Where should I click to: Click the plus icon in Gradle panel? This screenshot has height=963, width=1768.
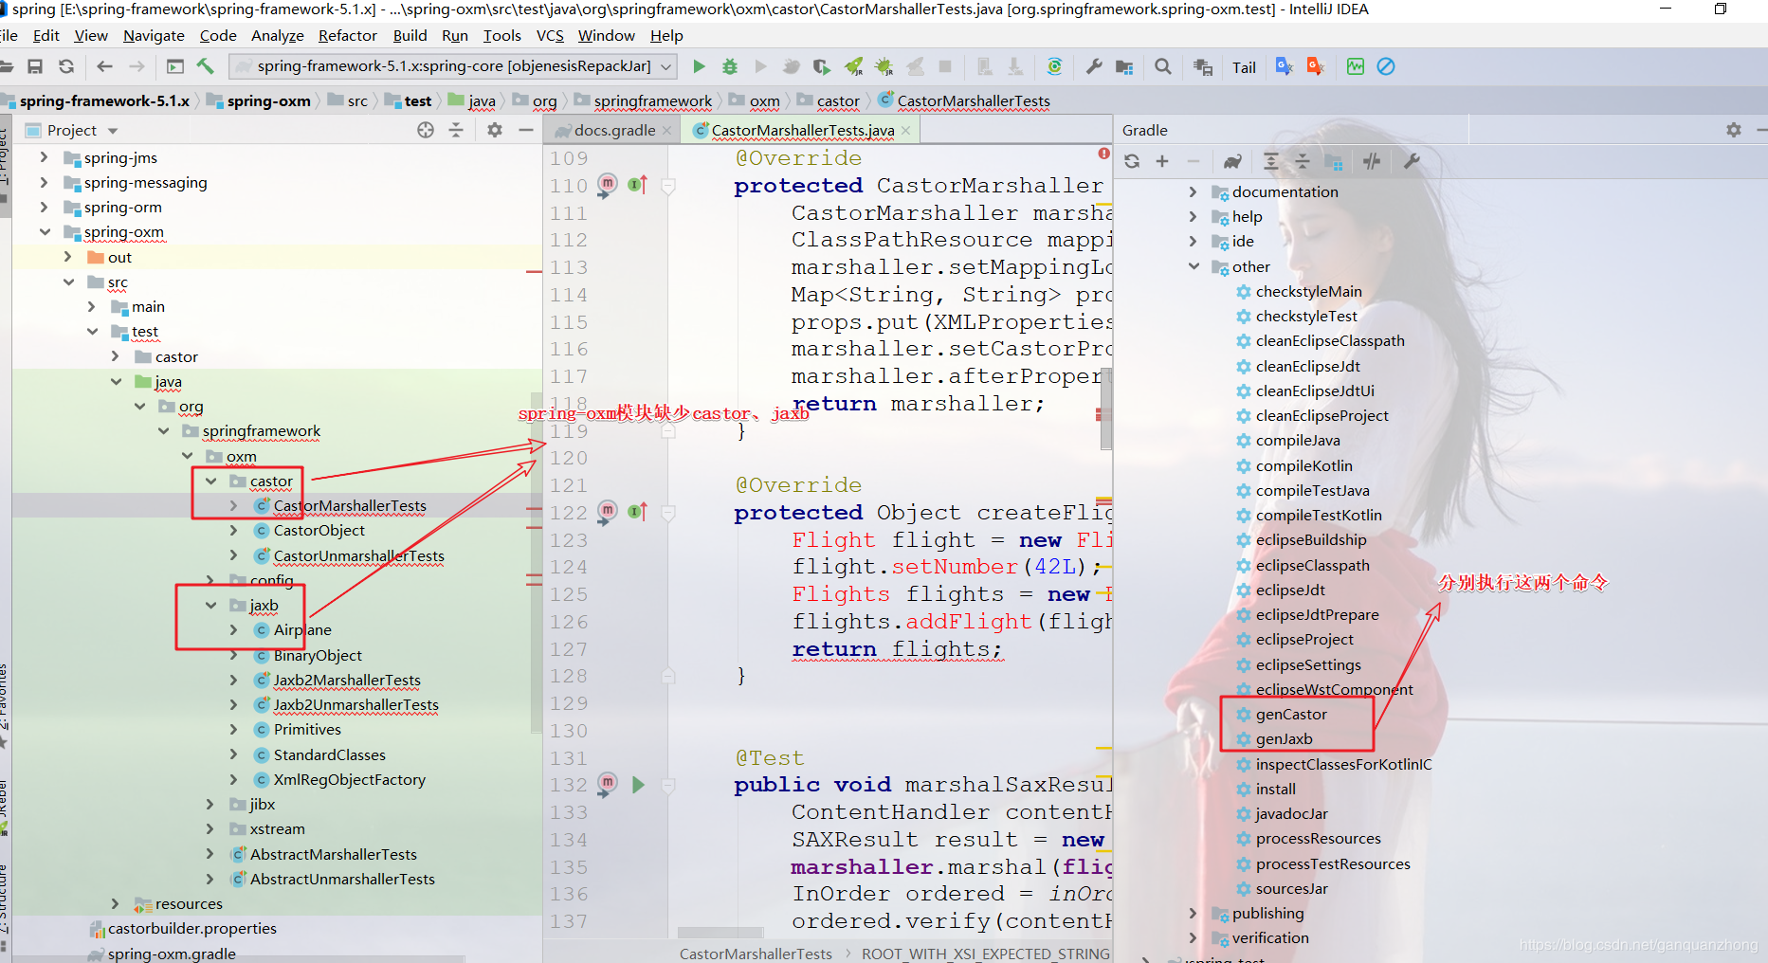point(1162,161)
